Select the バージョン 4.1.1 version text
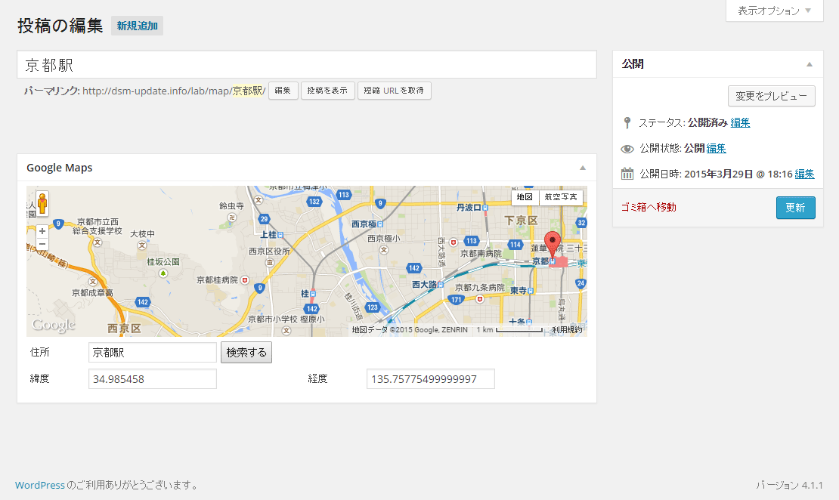 tap(789, 485)
